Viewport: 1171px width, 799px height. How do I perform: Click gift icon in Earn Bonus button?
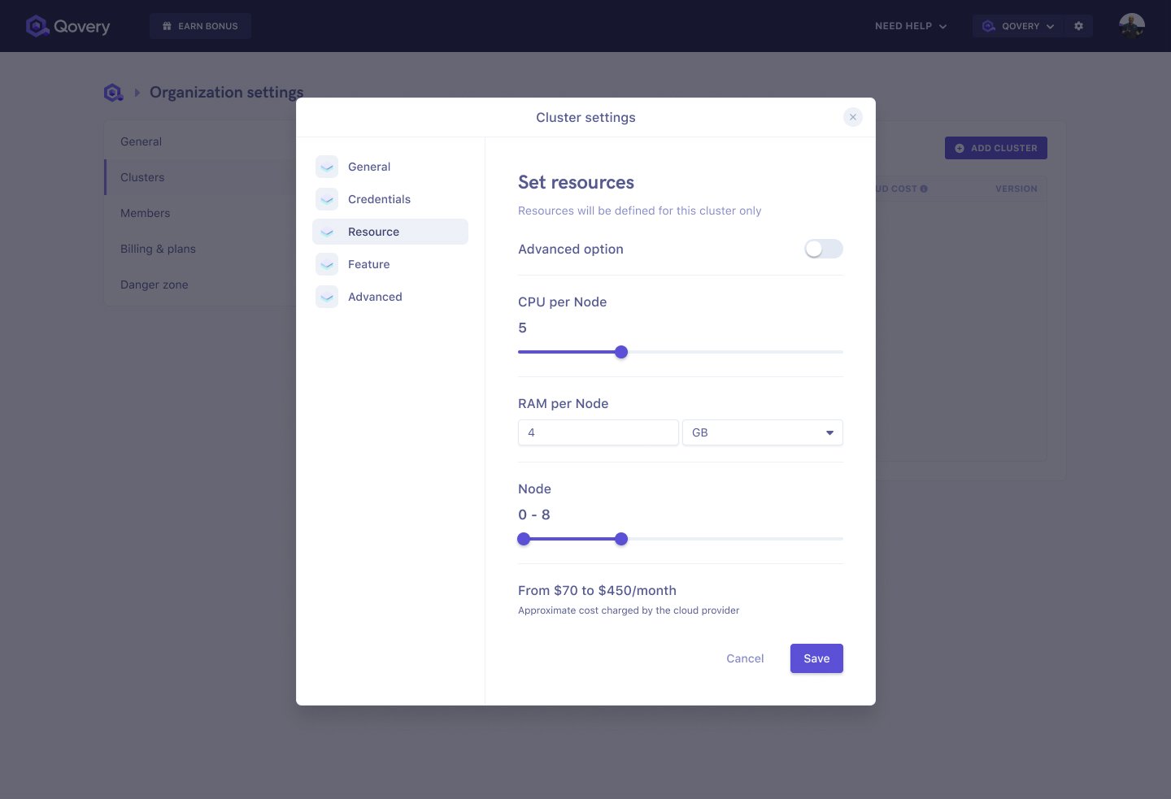click(x=167, y=26)
